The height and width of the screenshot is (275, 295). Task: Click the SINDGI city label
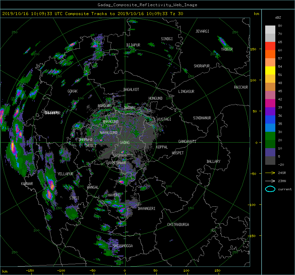coord(167,39)
